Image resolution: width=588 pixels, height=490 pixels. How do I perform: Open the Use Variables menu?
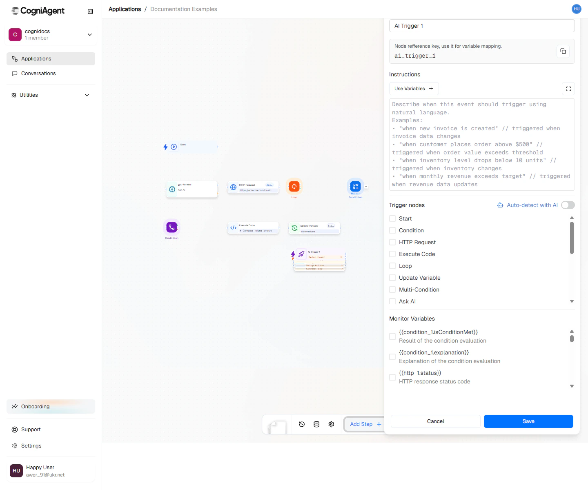coord(414,89)
